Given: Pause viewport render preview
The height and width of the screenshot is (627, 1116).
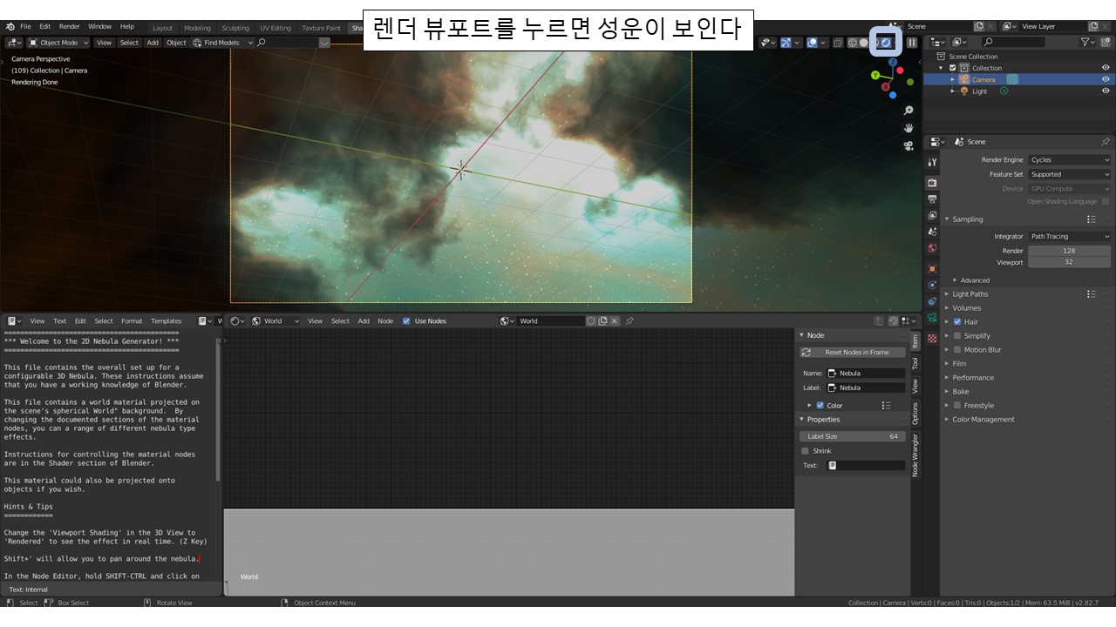Looking at the screenshot, I should (x=912, y=42).
